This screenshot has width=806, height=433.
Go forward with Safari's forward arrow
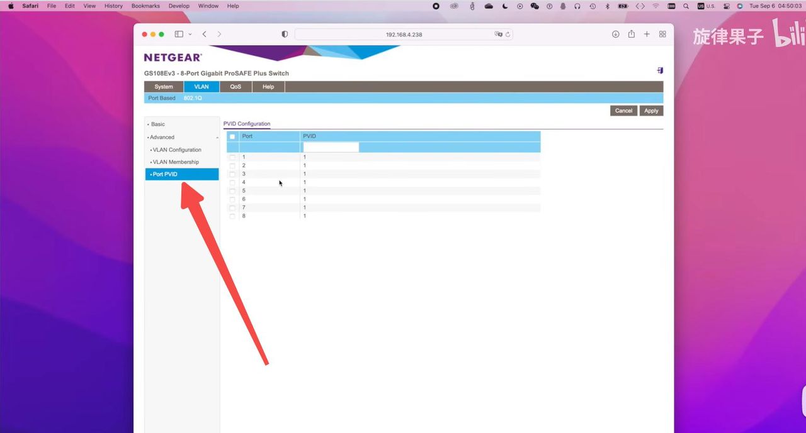click(219, 34)
